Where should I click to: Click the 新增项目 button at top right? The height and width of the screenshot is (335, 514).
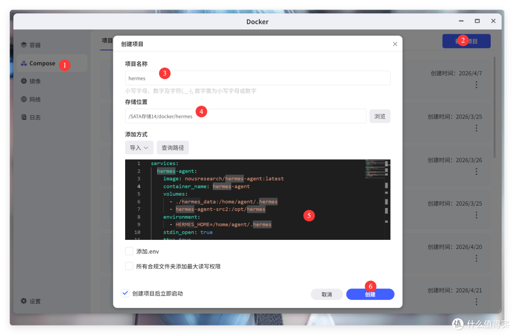pos(466,41)
